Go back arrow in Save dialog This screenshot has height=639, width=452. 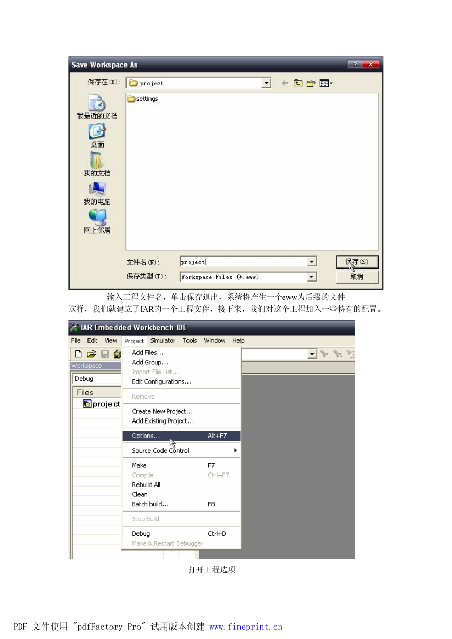click(x=285, y=83)
